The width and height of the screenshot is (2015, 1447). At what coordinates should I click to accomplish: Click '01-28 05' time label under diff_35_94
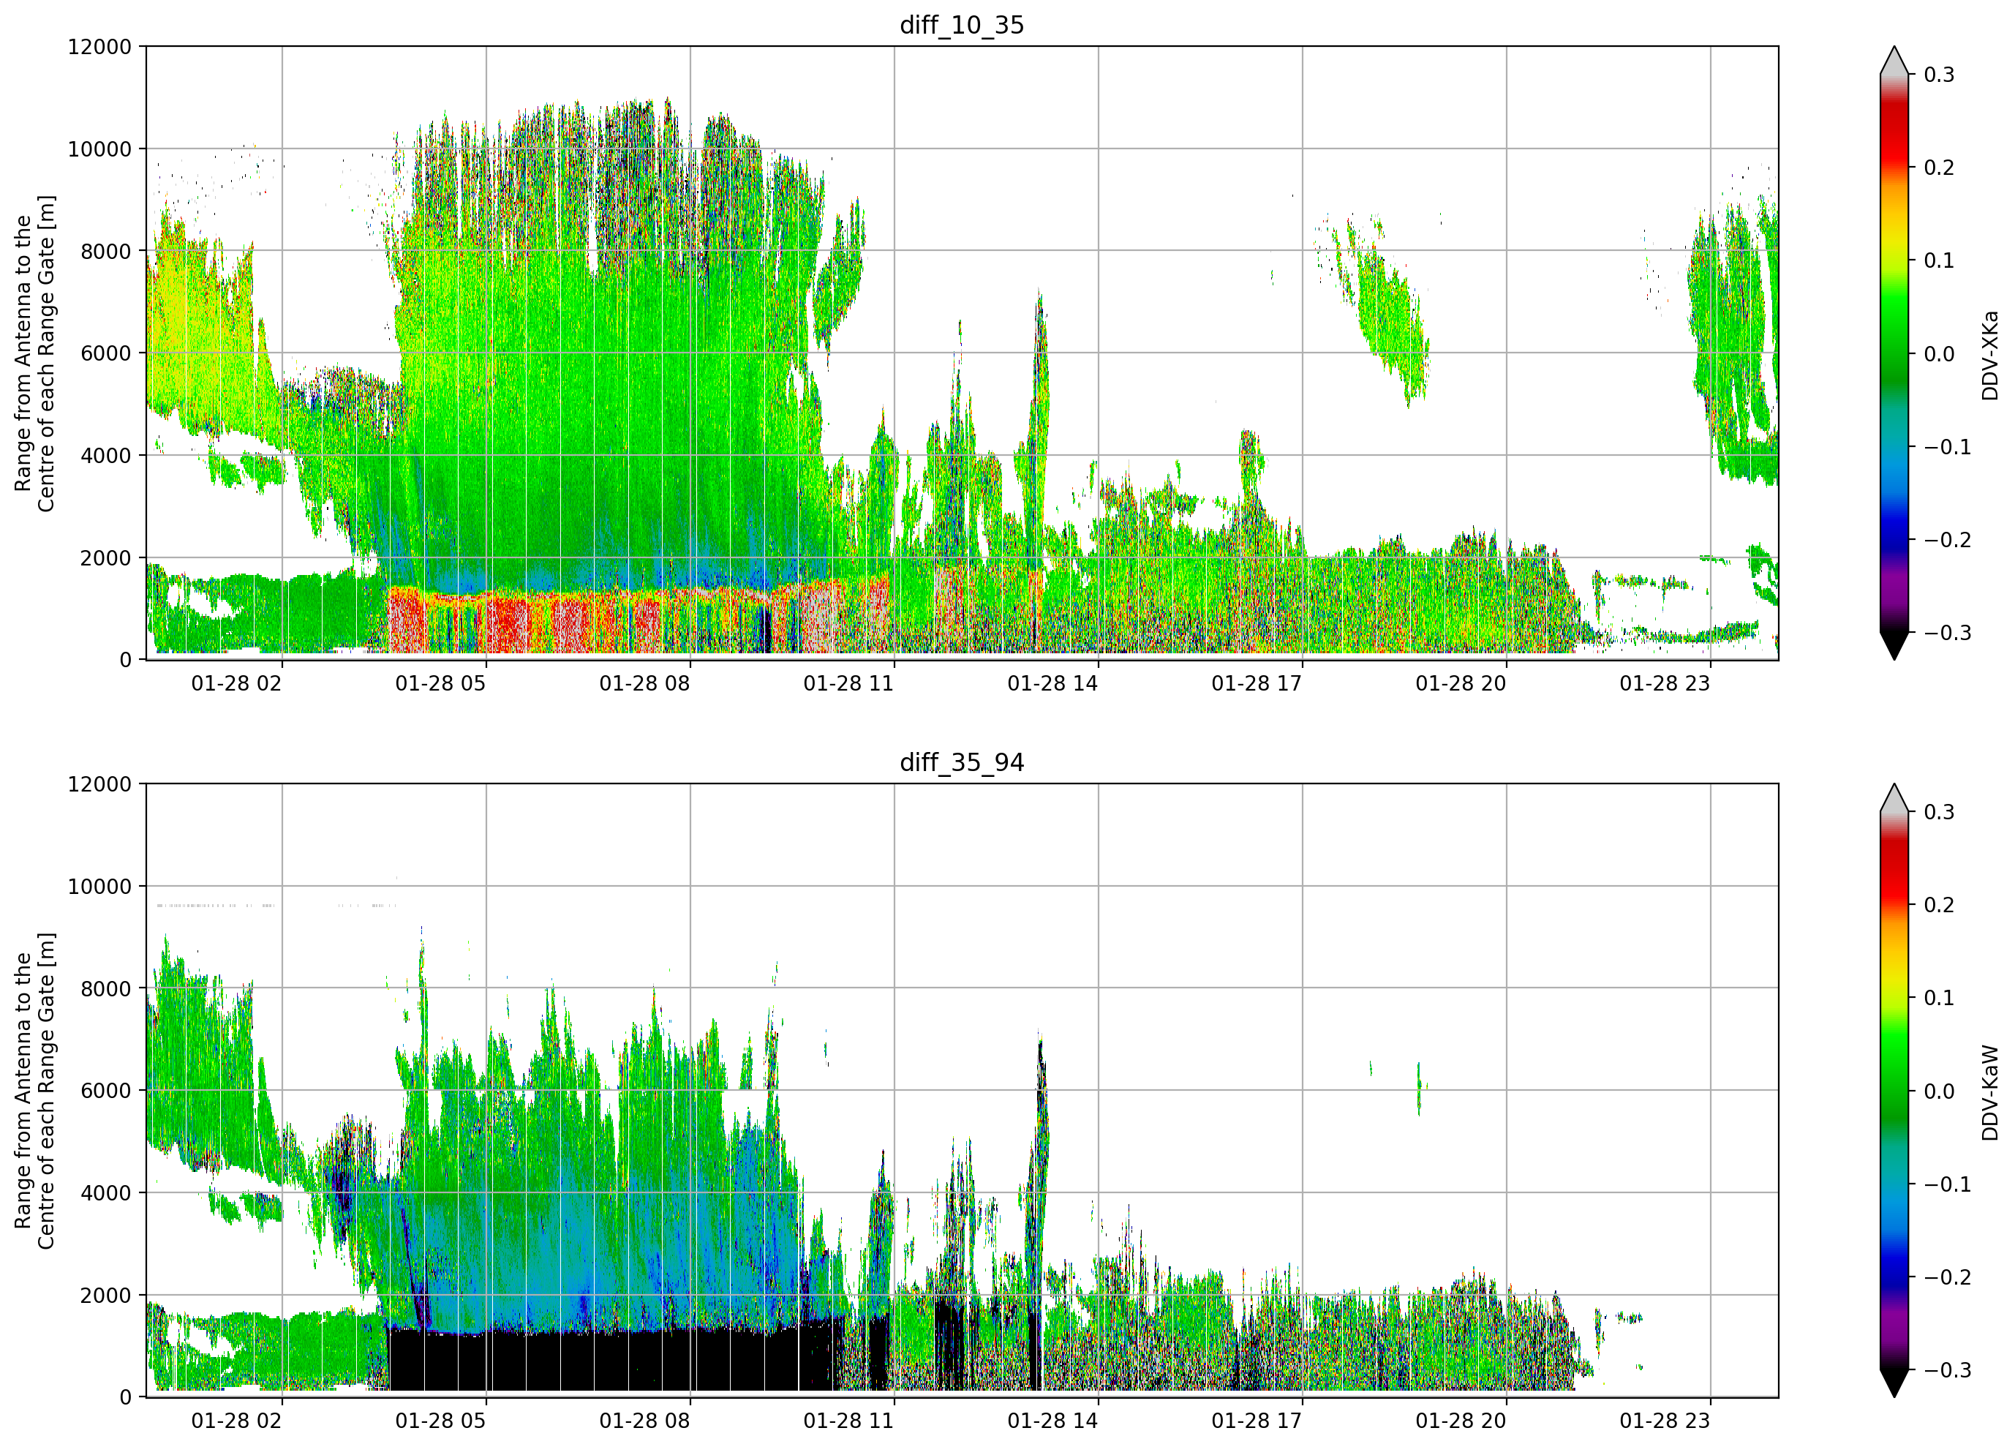[x=441, y=1421]
